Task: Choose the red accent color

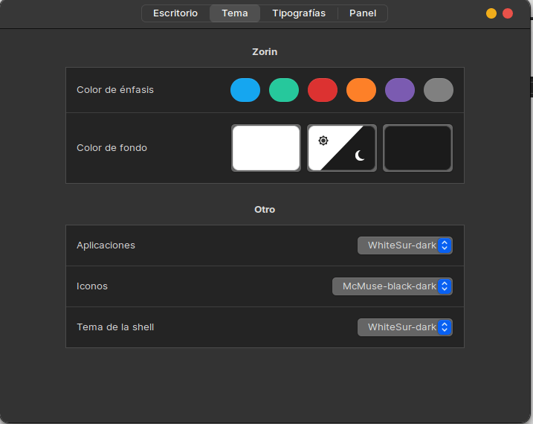Action: 322,90
